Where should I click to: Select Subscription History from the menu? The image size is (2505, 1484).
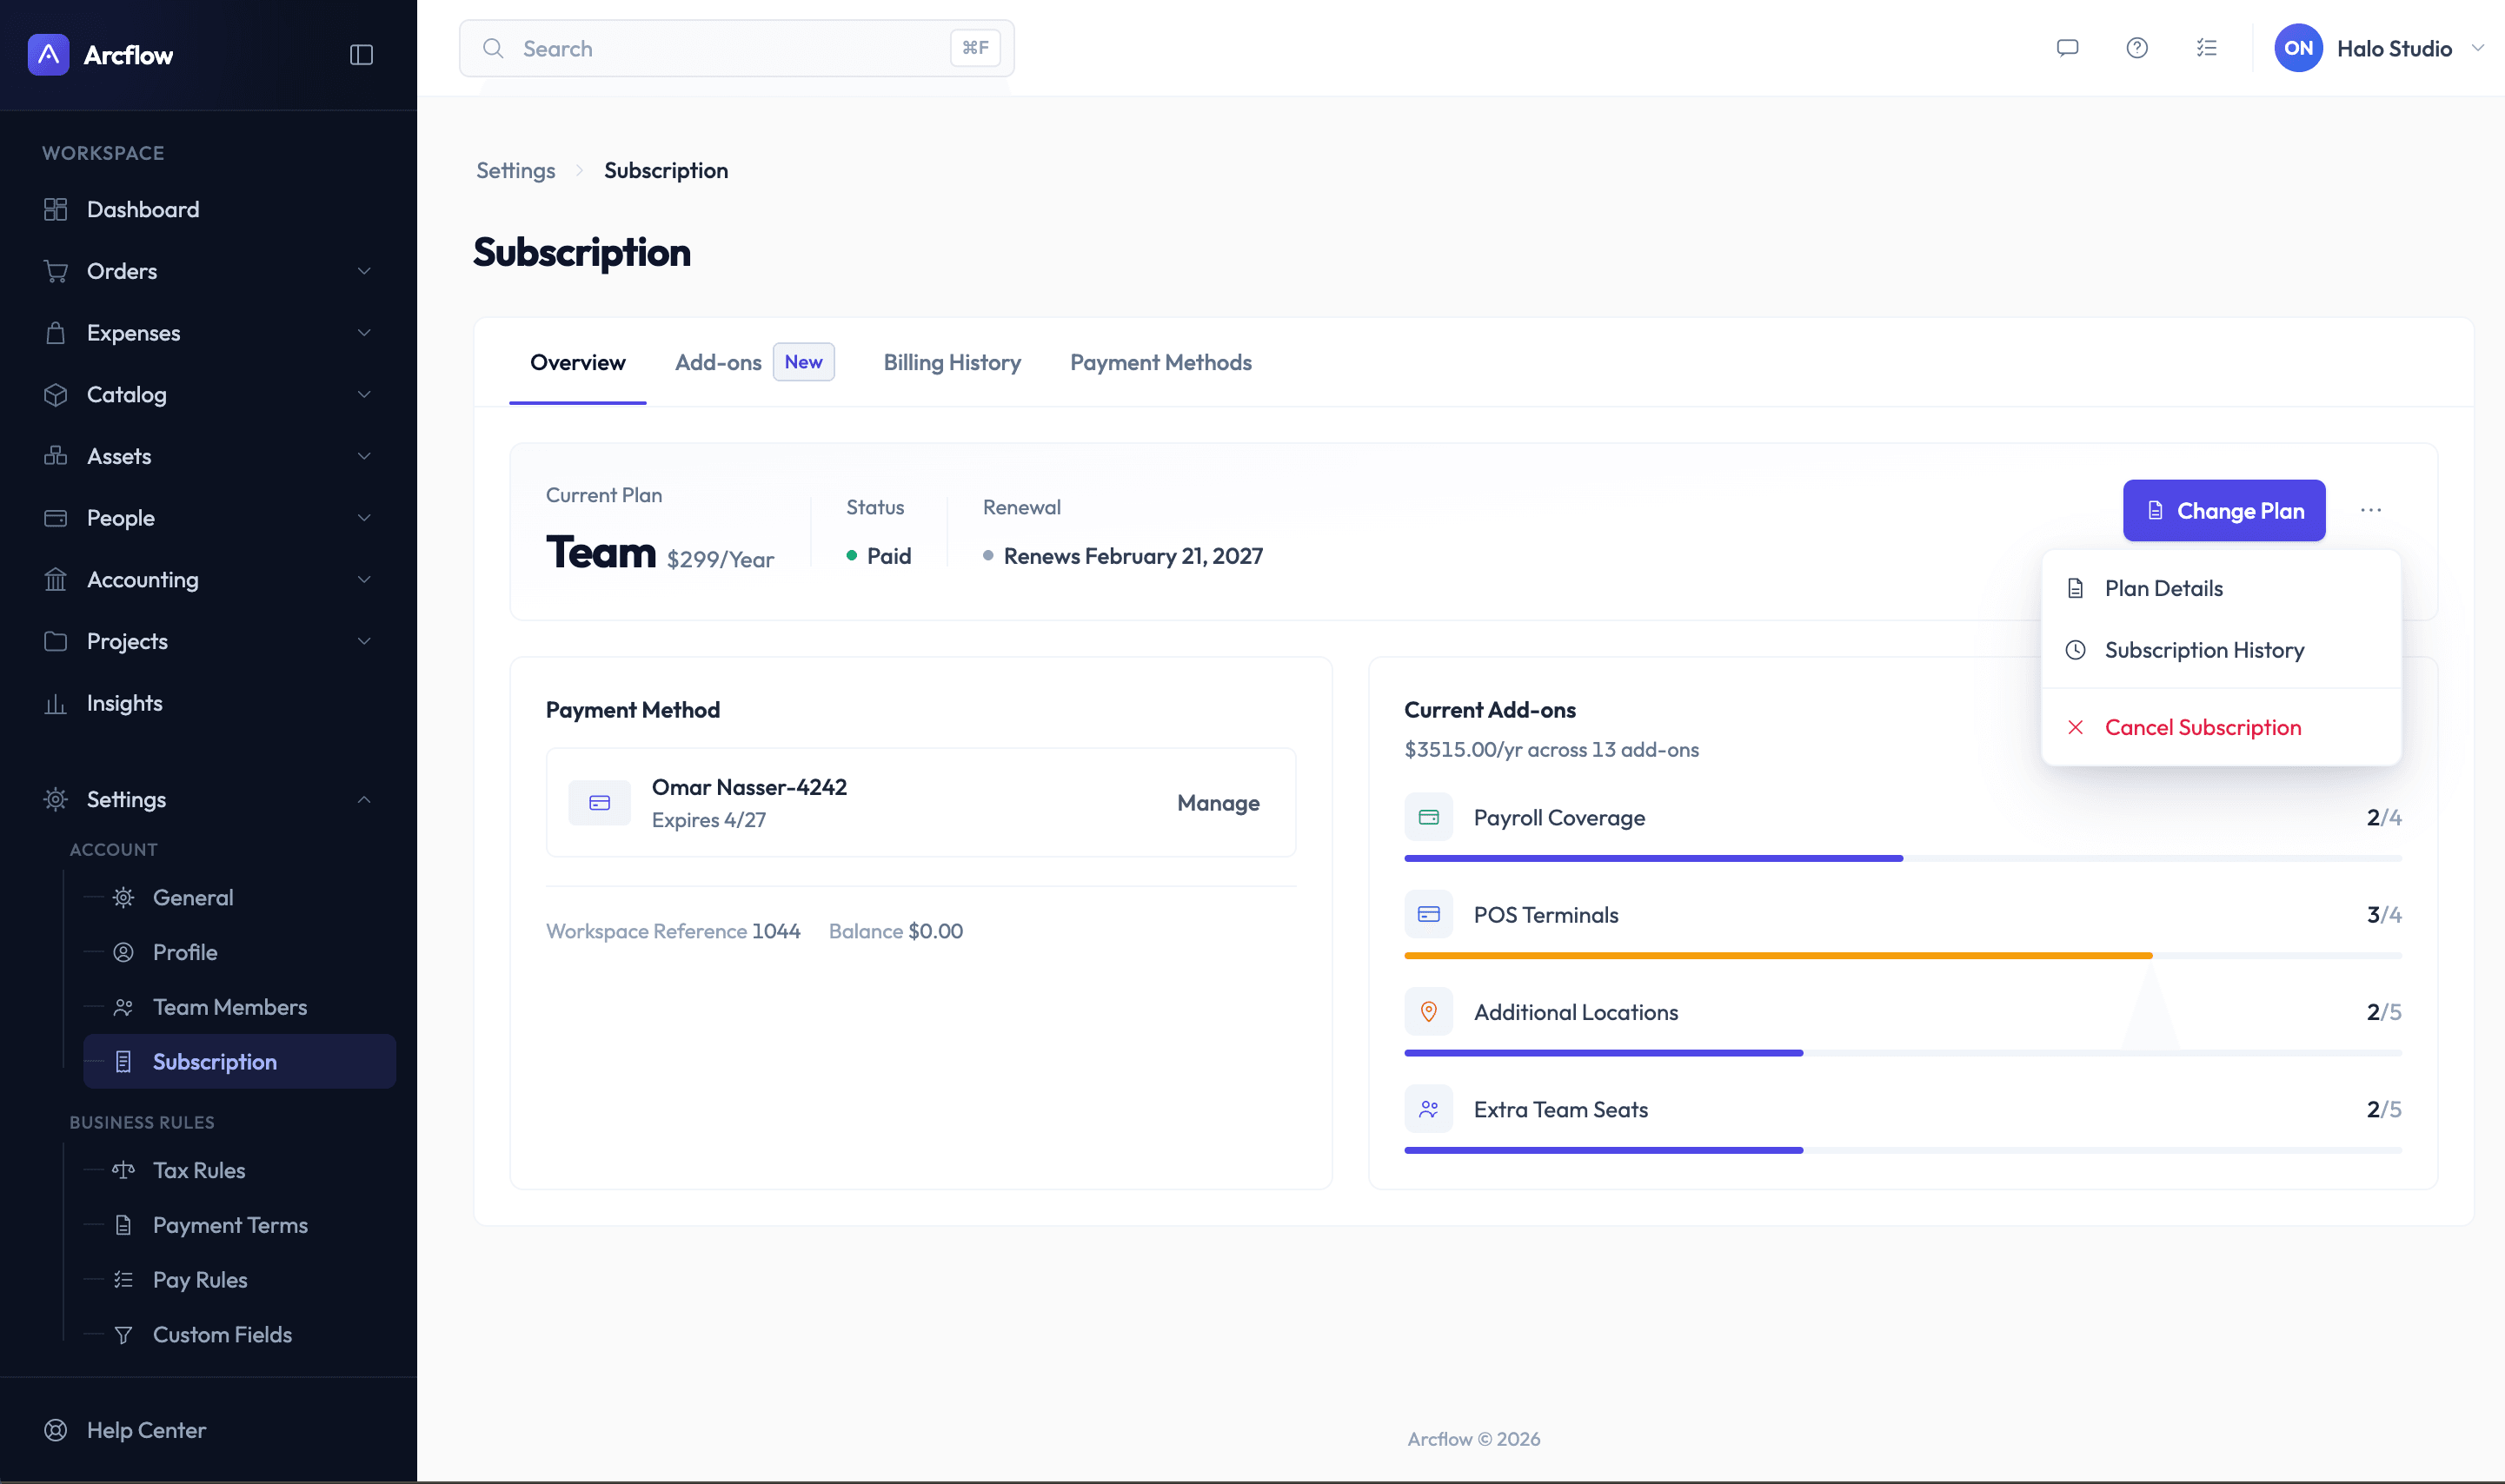pyautogui.click(x=2221, y=650)
